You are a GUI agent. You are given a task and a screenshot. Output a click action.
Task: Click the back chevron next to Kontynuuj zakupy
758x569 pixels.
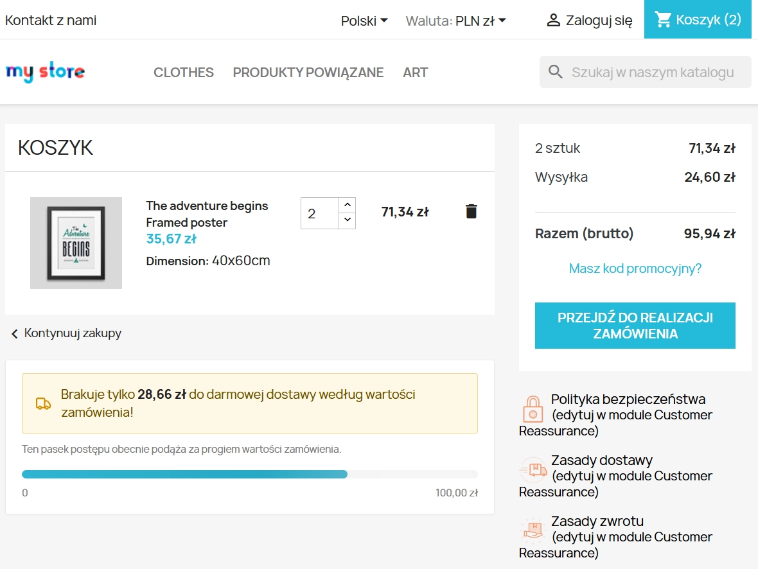pyautogui.click(x=13, y=334)
